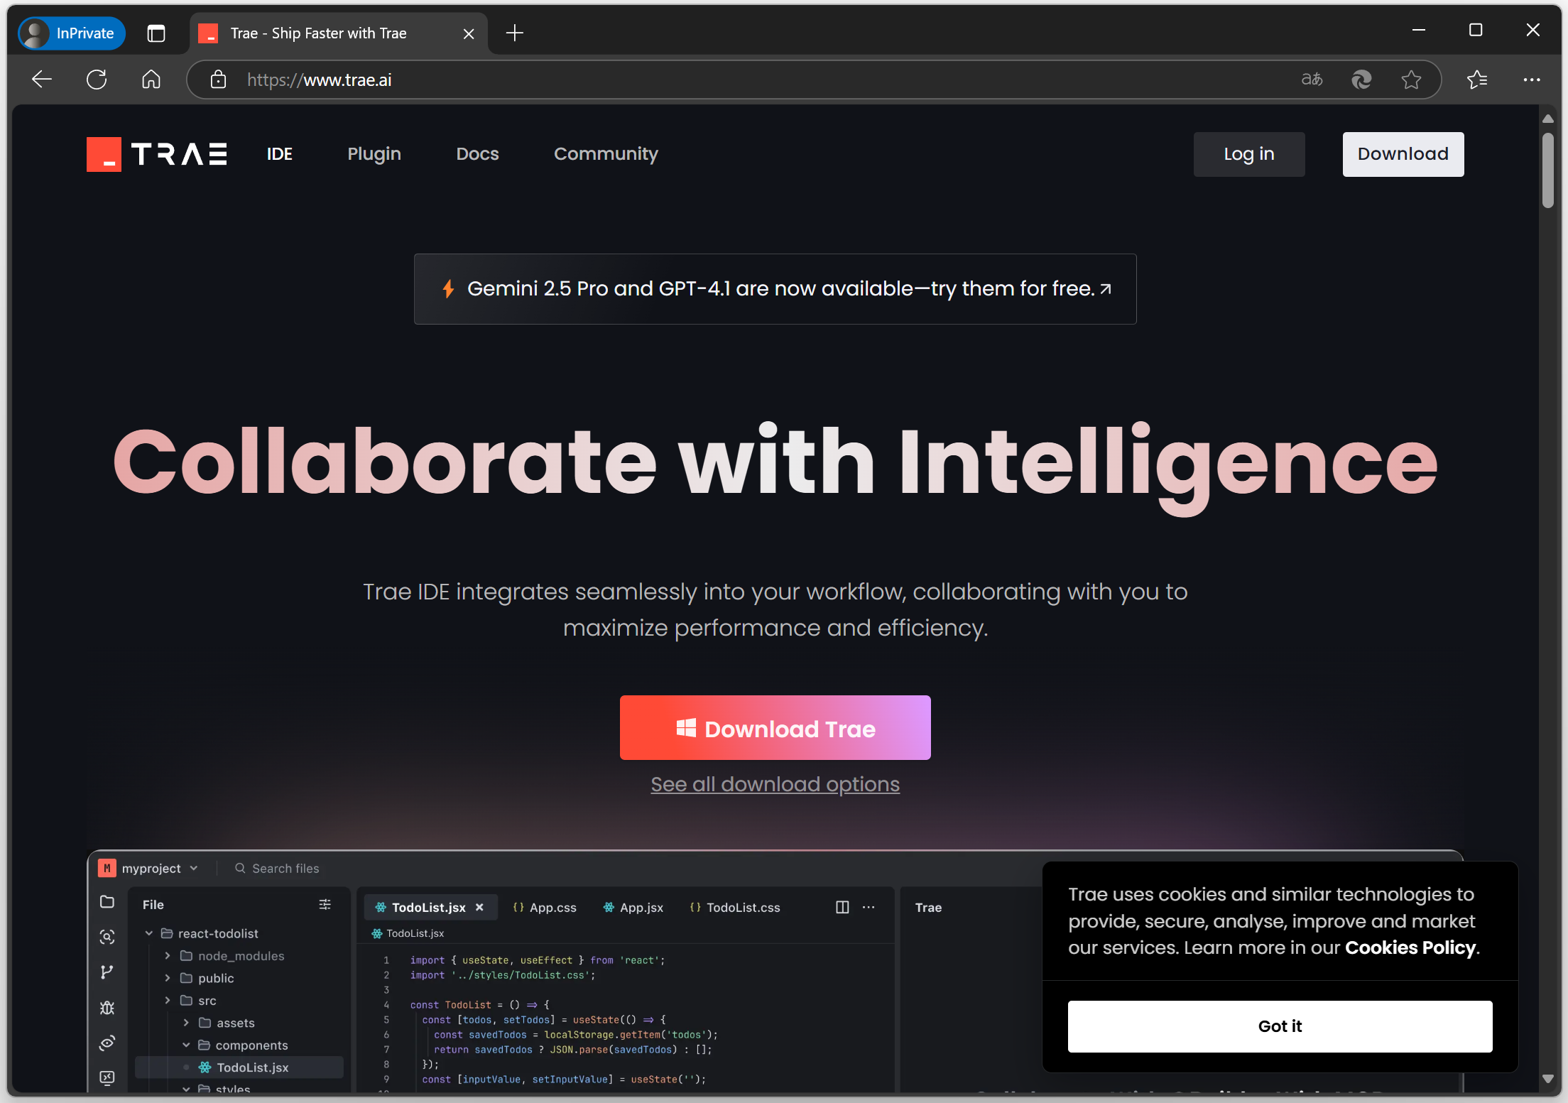Viewport: 1568px width, 1103px height.
Task: Open the translate page icon
Action: tap(1312, 80)
